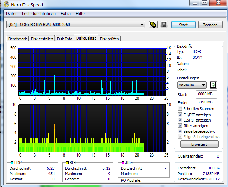The width and height of the screenshot is (228, 187).
Task: Open the Extra menu
Action: click(x=65, y=14)
